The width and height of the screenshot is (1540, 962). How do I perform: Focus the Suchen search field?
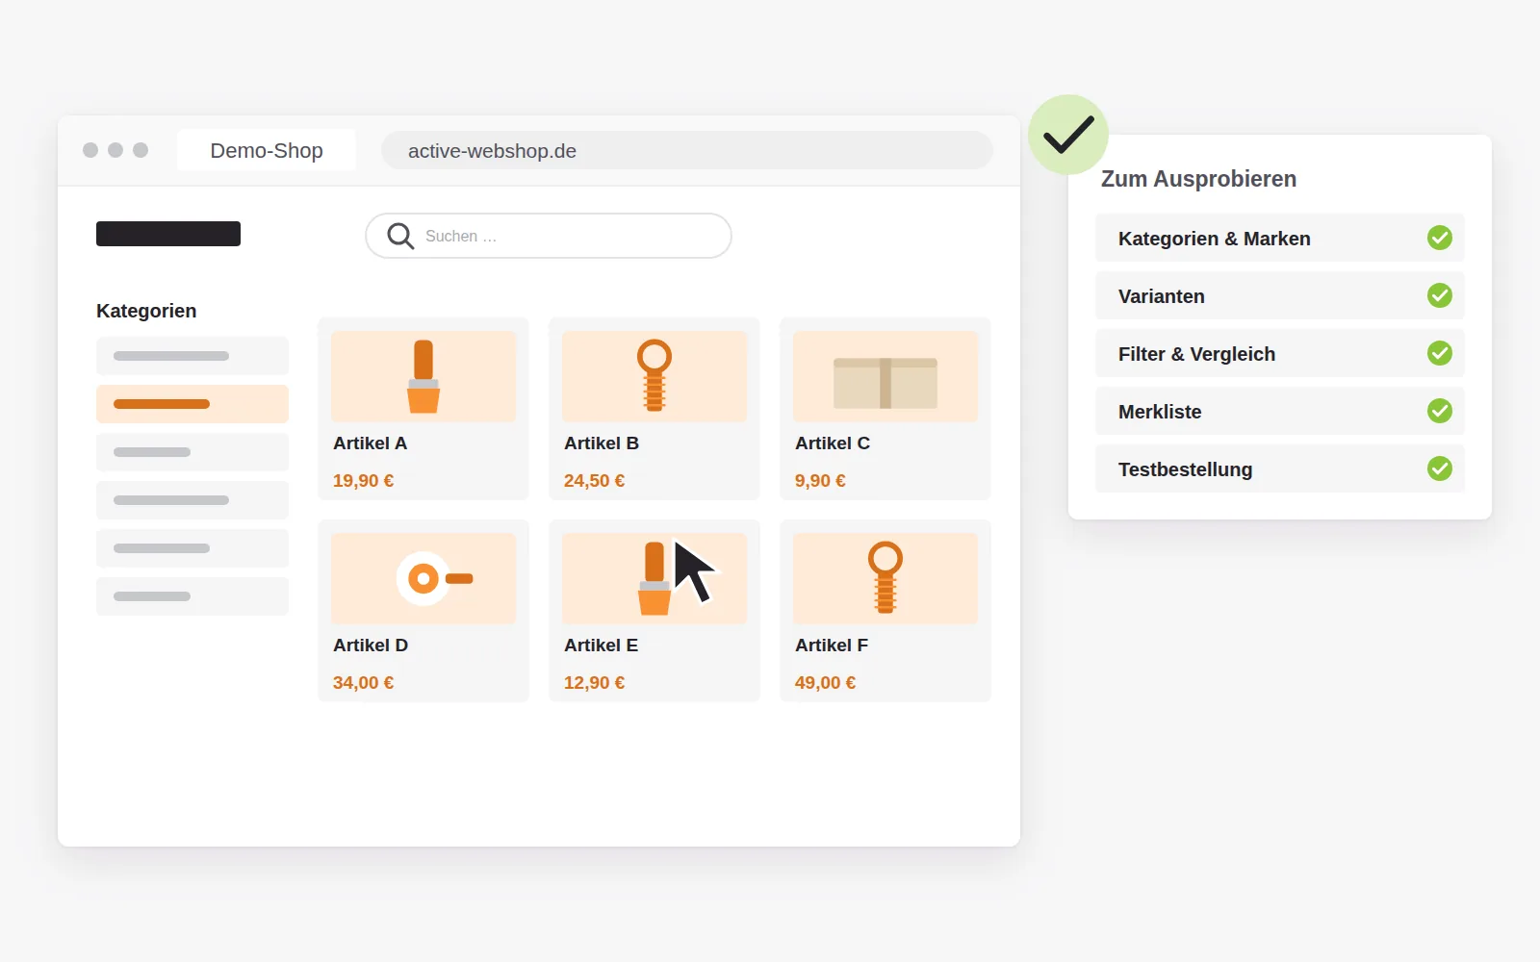[549, 236]
